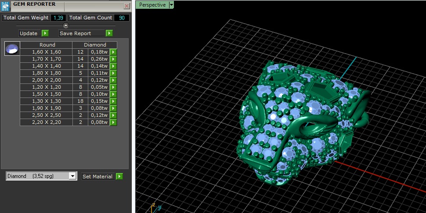This screenshot has width=426, height=213.
Task: Click green arrow for 2,20 X 2,20 row
Action: coord(113,122)
